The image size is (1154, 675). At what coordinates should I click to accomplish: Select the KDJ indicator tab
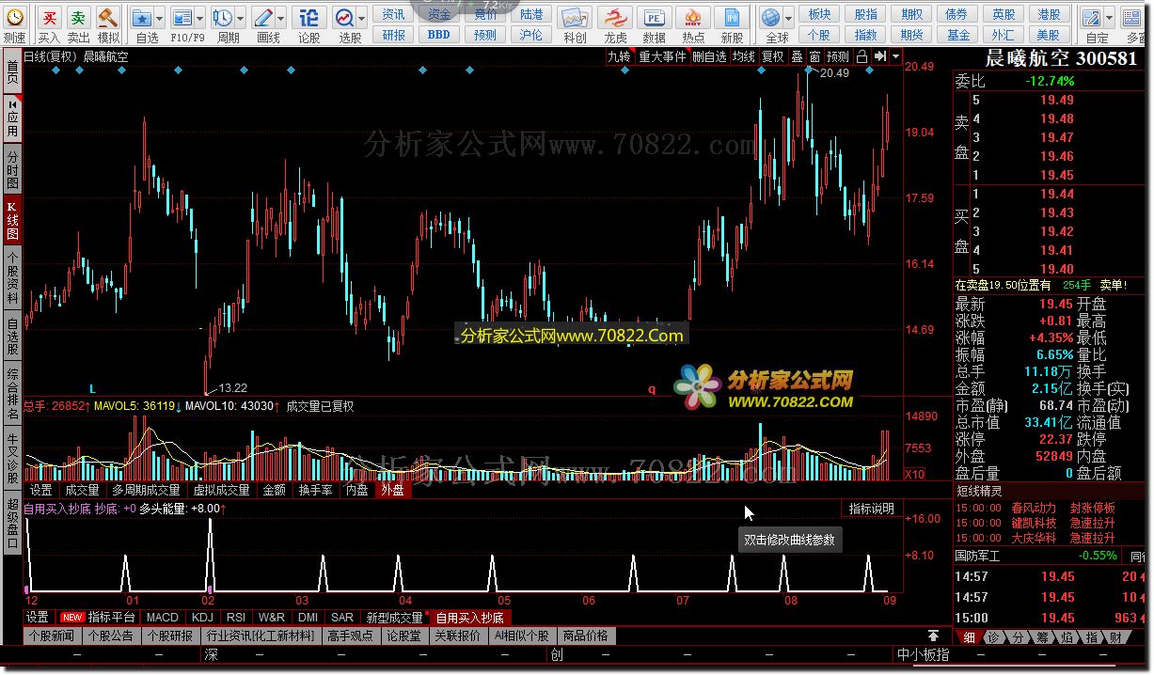coord(202,618)
